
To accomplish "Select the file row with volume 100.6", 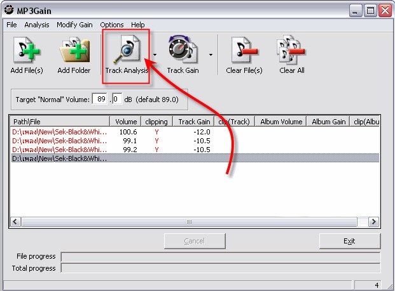I will pyautogui.click(x=195, y=132).
